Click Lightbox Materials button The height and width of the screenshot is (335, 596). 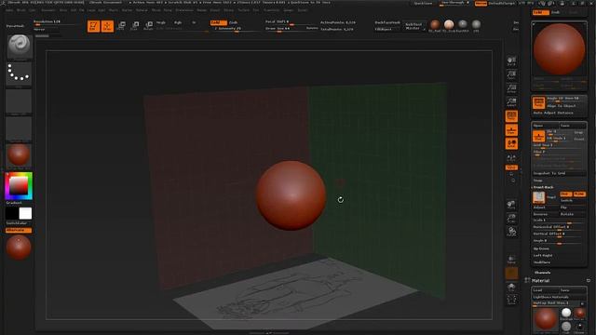[559, 297]
